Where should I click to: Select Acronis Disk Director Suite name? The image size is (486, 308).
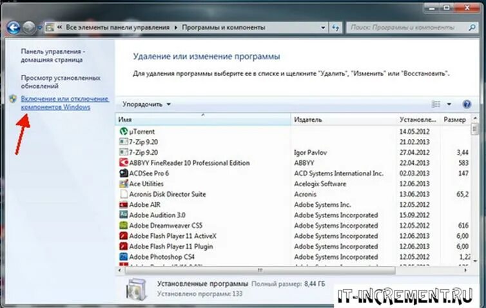click(168, 195)
